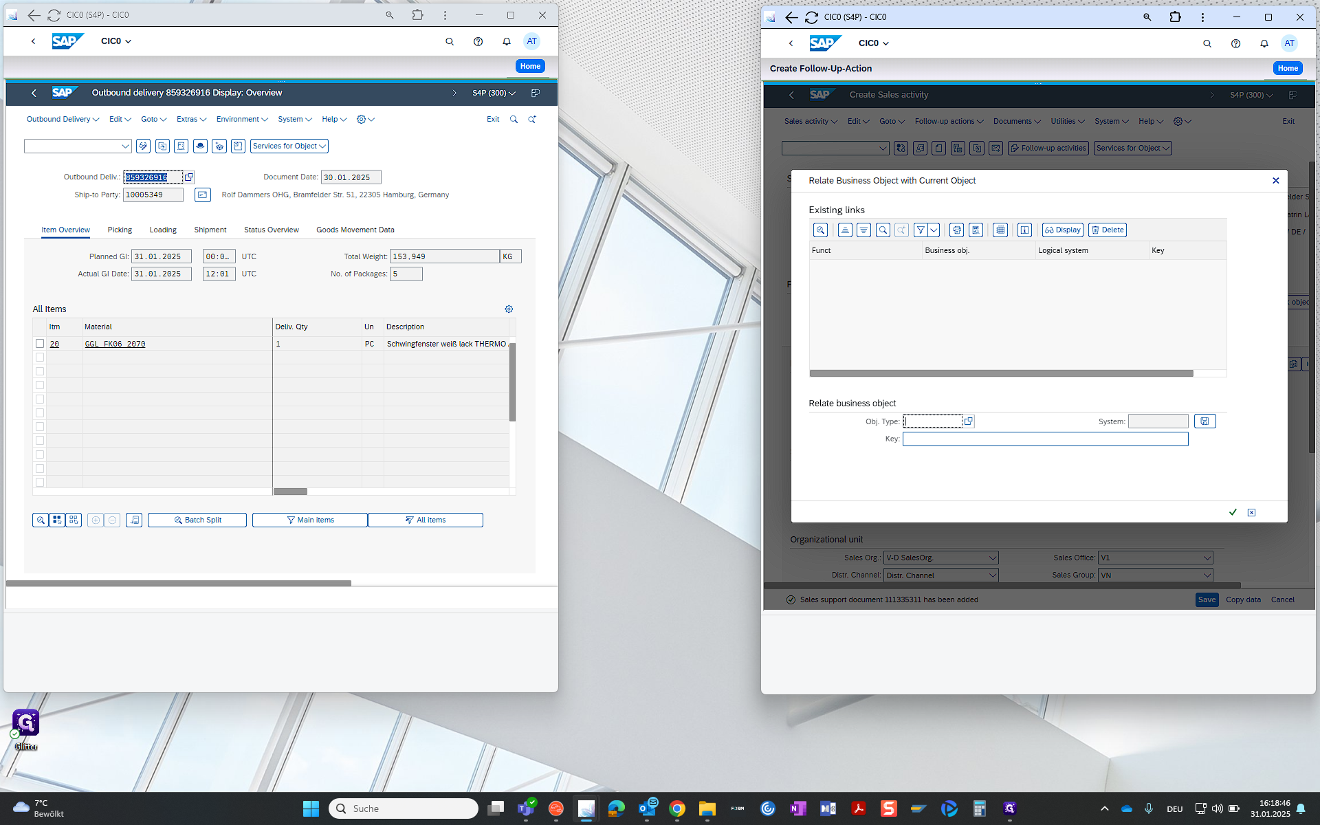This screenshot has height=825, width=1320.
Task: Expand the CIC0 title dropdown in left window
Action: [x=116, y=41]
